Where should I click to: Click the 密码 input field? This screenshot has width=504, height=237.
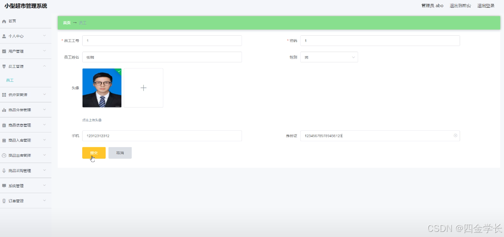click(380, 41)
